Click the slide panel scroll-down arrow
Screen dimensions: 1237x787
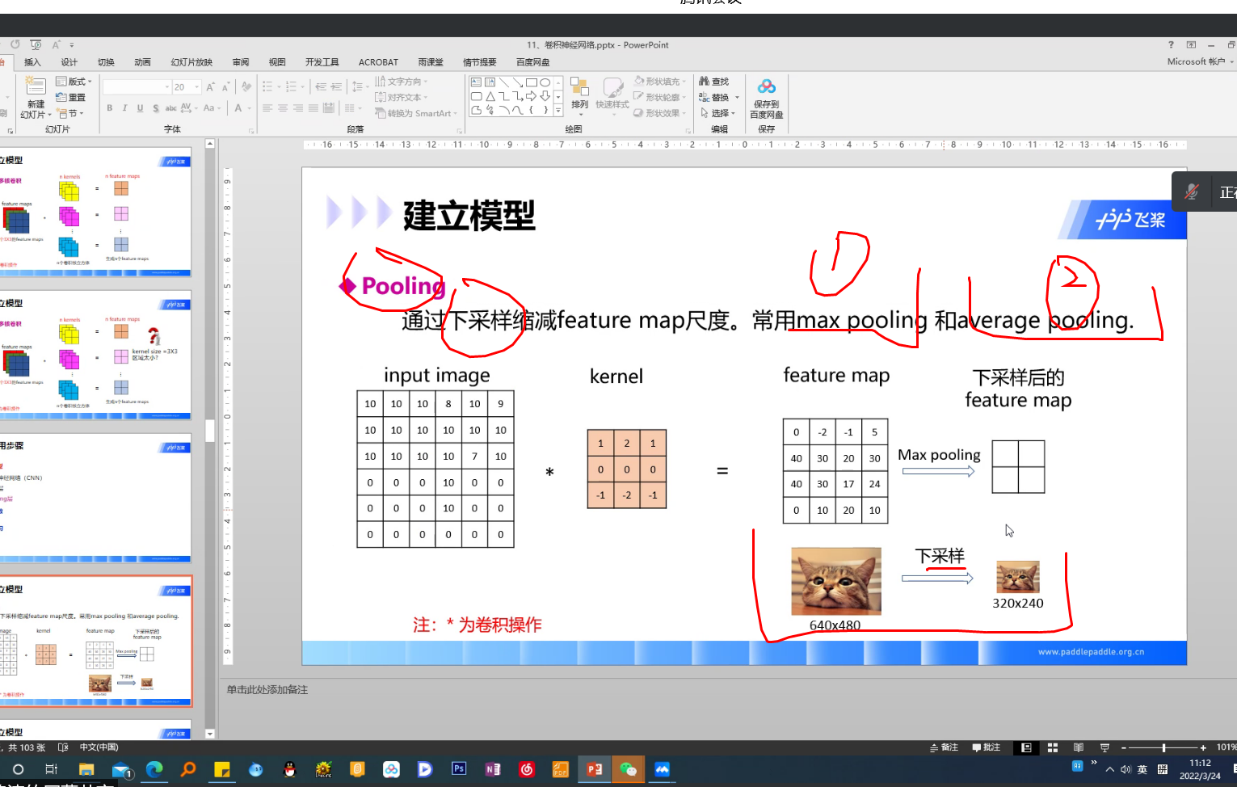click(210, 734)
